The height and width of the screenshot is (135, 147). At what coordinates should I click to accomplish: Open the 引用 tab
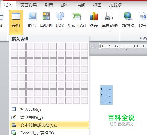click(x=49, y=5)
